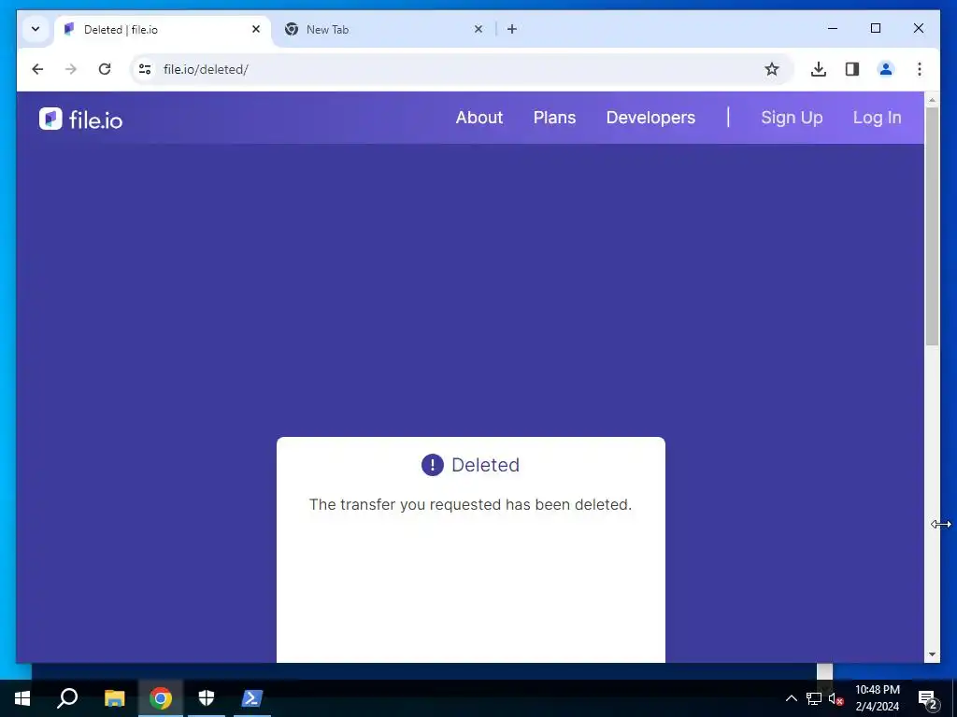Image resolution: width=957 pixels, height=717 pixels.
Task: Click the forward navigation arrow
Action: pyautogui.click(x=71, y=69)
